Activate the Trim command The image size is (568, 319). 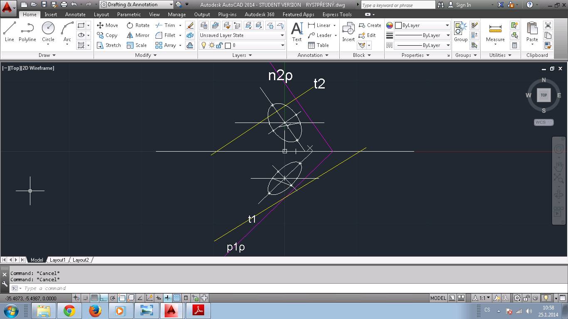165,25
